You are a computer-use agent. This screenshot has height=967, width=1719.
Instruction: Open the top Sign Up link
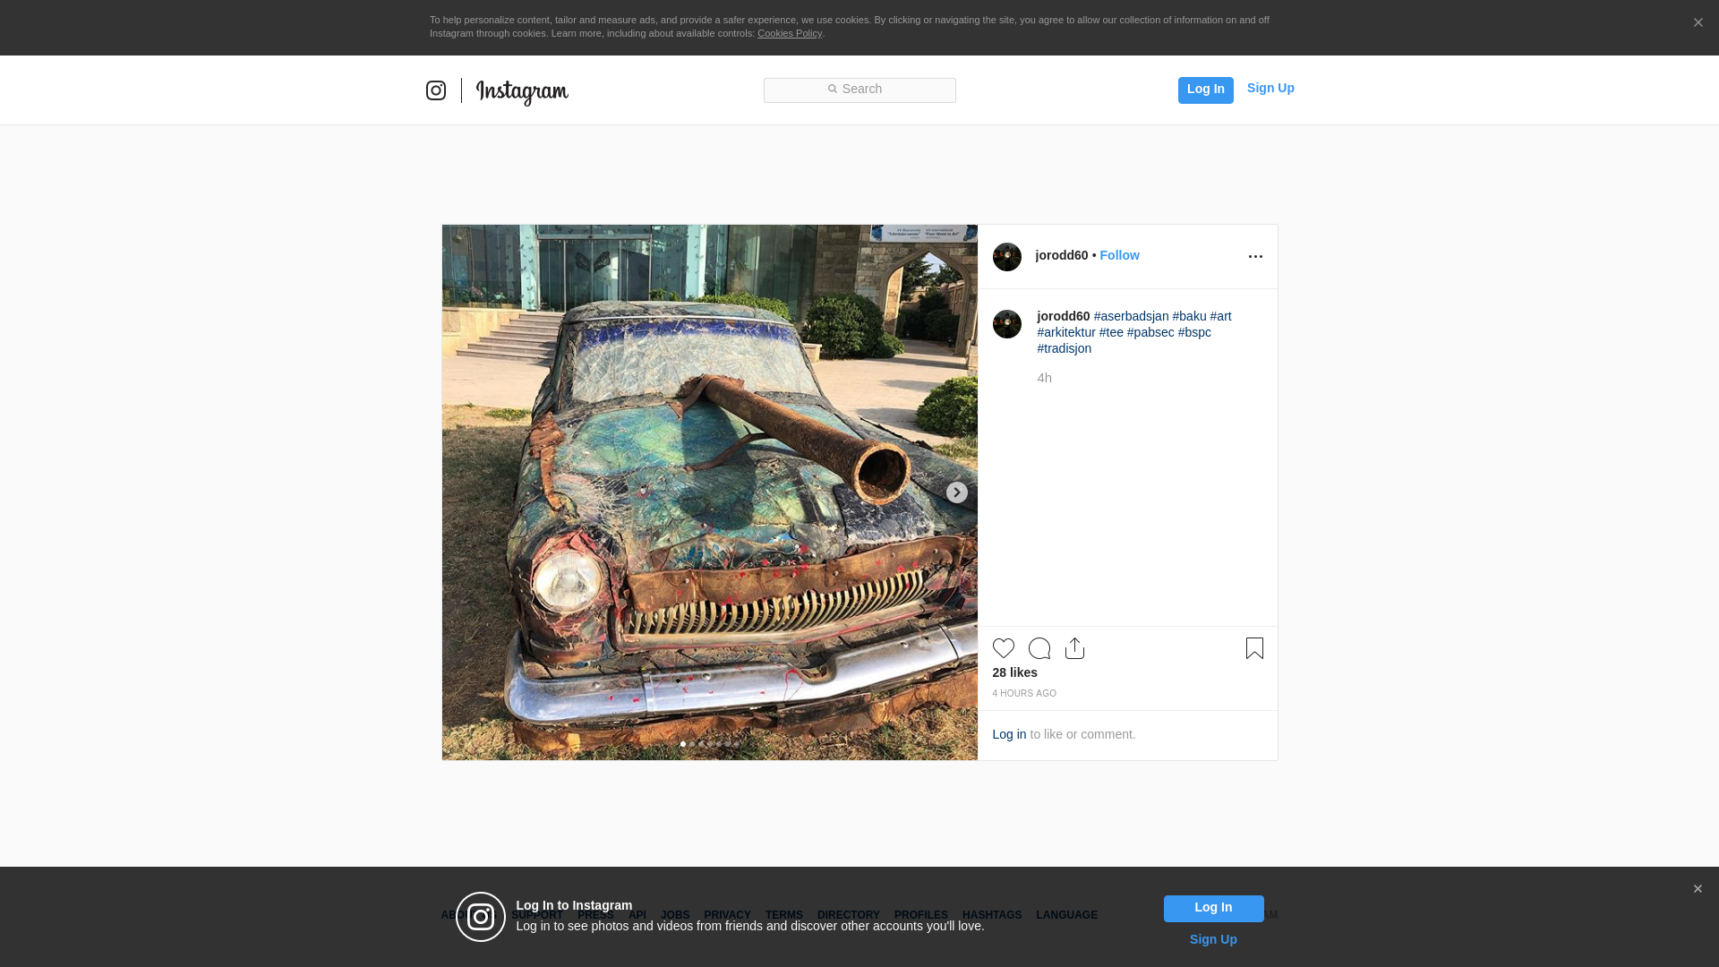(1270, 88)
